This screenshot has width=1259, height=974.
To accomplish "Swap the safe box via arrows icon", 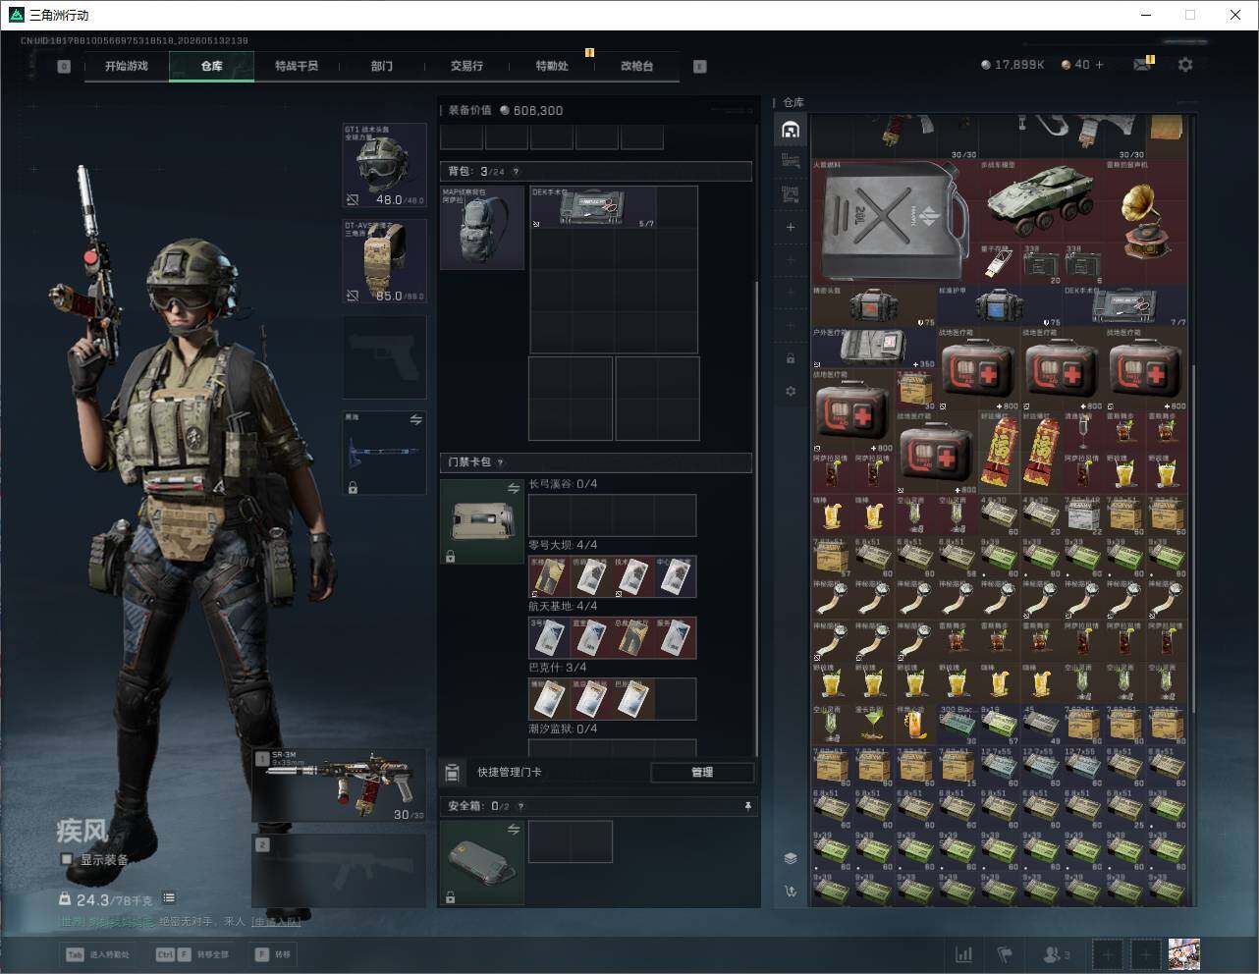I will [x=514, y=830].
